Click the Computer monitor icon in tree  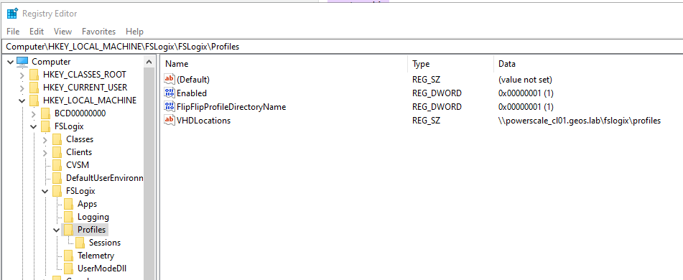click(23, 62)
